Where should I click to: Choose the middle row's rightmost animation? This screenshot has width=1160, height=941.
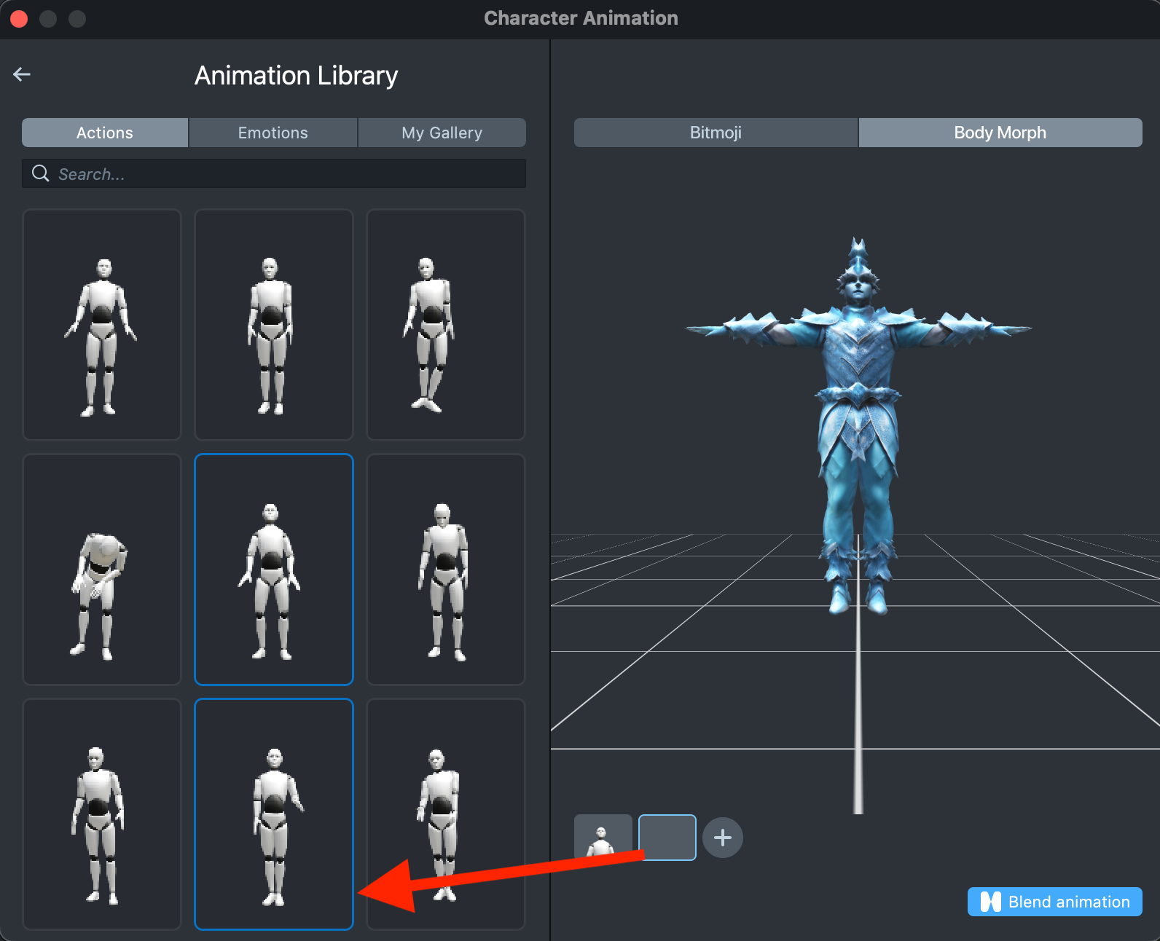pyautogui.click(x=445, y=570)
